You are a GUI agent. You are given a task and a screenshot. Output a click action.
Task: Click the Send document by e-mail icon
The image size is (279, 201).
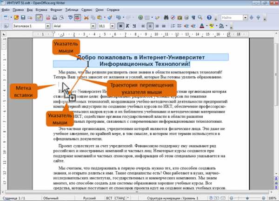[x=30, y=17]
